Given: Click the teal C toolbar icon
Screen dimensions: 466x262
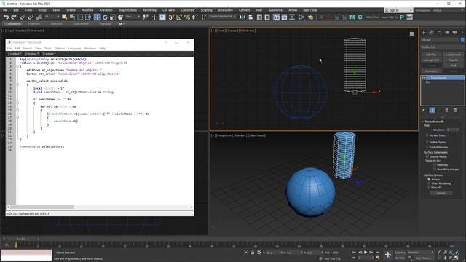Looking at the screenshot, I should [x=360, y=17].
